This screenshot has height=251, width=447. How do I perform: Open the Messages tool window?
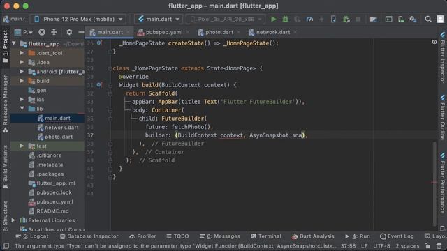click(220, 236)
